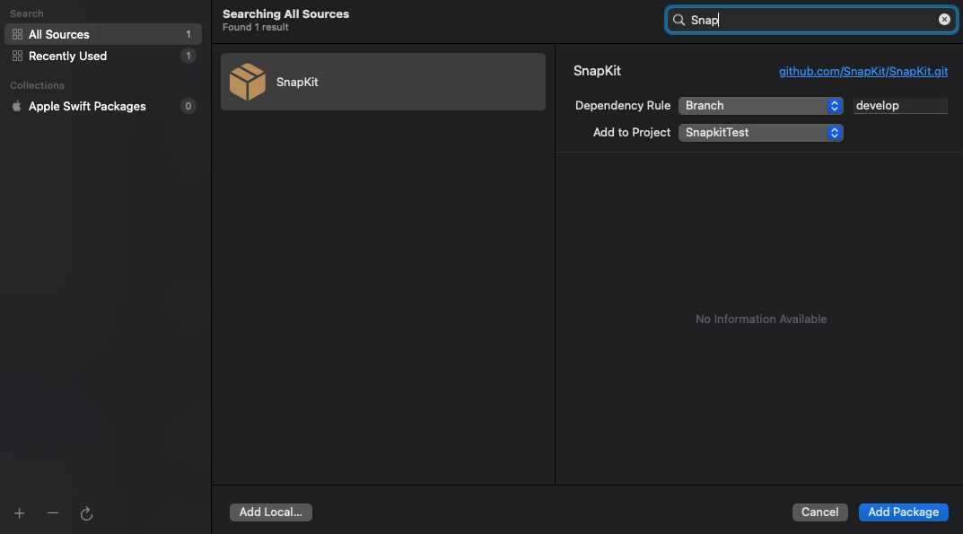The height and width of the screenshot is (534, 963).
Task: Open the Dependency Rule Branch dropdown
Action: [760, 106]
